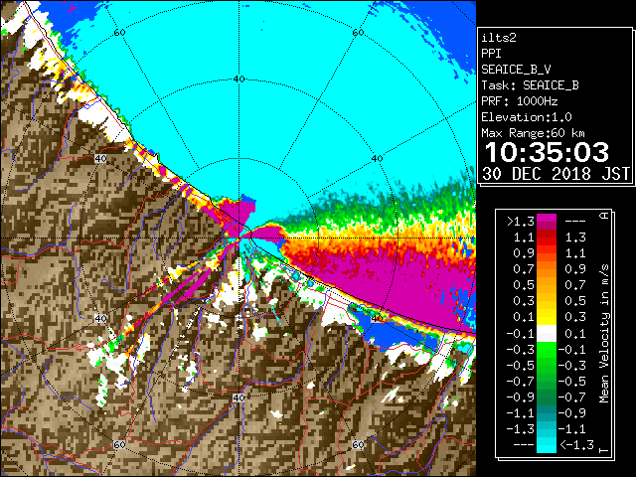Click the "<-1.3" legend label
Image resolution: width=636 pixels, height=477 pixels.
coord(576,444)
